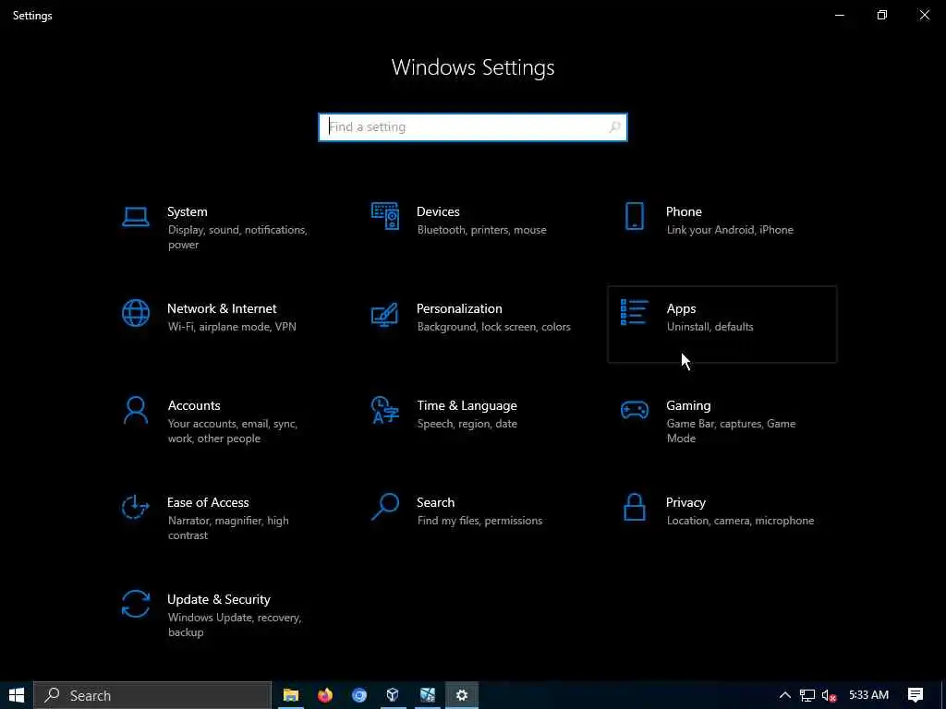Close the Settings window
The width and height of the screenshot is (946, 709).
pyautogui.click(x=924, y=15)
